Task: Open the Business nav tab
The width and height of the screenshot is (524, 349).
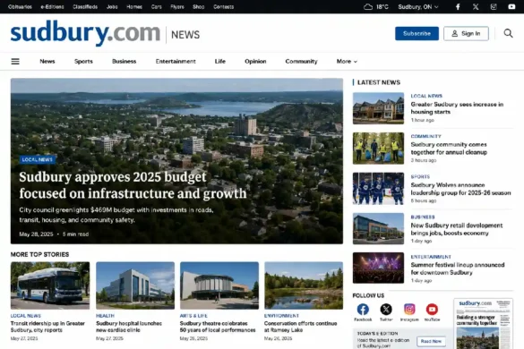Action: tap(124, 62)
